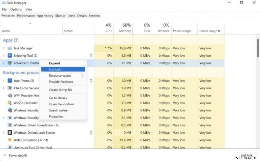This screenshot has width=260, height=161.
Task: Click the Advanced Uninstaller process icon
Action: (x=10, y=63)
